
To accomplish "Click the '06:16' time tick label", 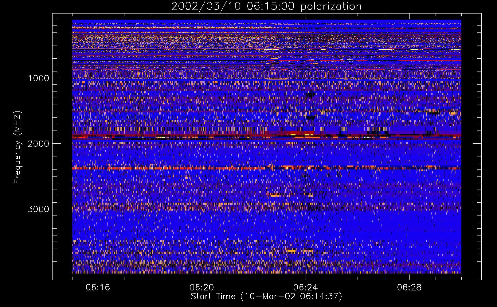I will [x=98, y=288].
